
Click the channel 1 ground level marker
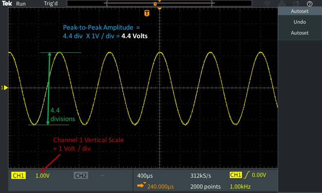click(5, 88)
